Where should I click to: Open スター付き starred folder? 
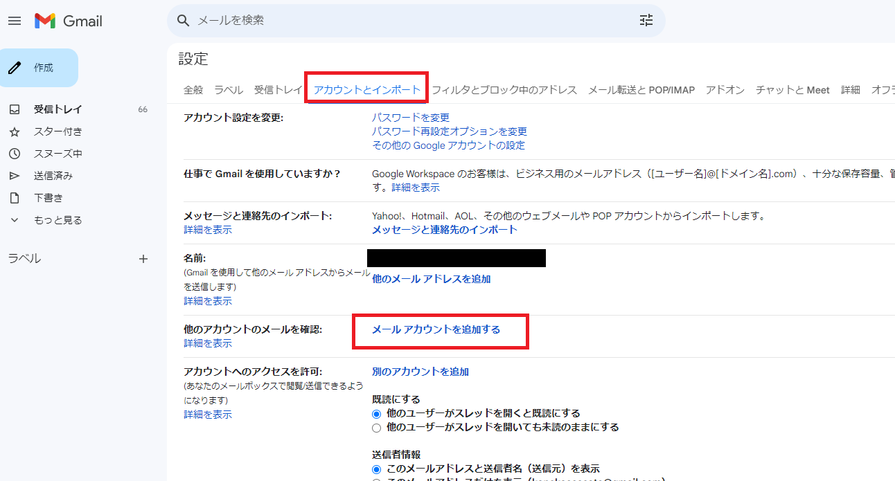[58, 131]
